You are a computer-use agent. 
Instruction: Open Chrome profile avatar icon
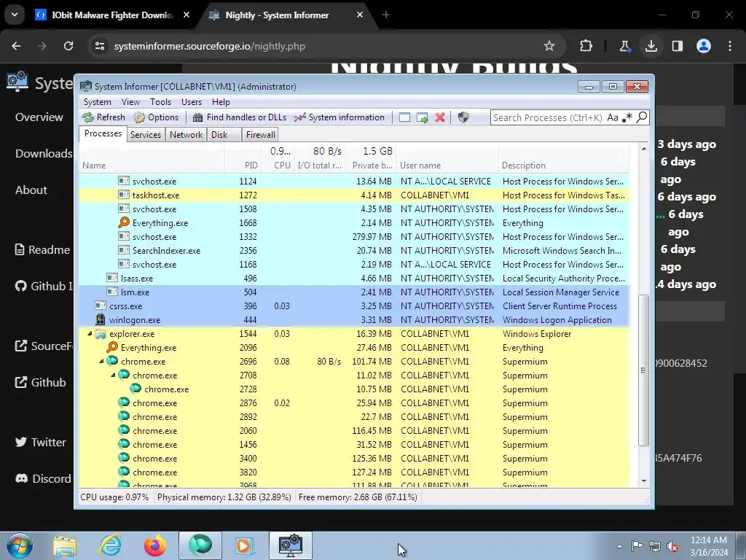(x=704, y=46)
